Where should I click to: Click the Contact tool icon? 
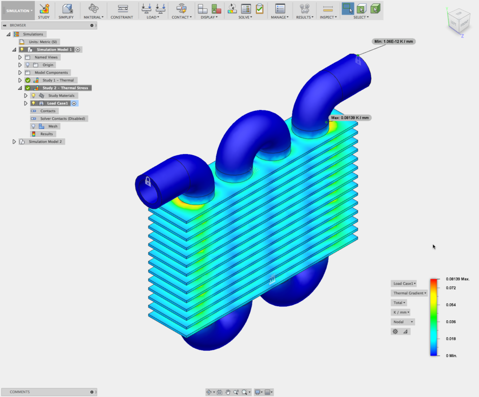click(181, 8)
